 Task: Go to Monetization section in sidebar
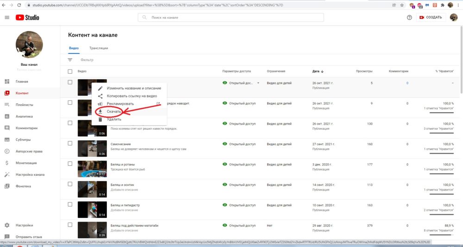(26, 163)
